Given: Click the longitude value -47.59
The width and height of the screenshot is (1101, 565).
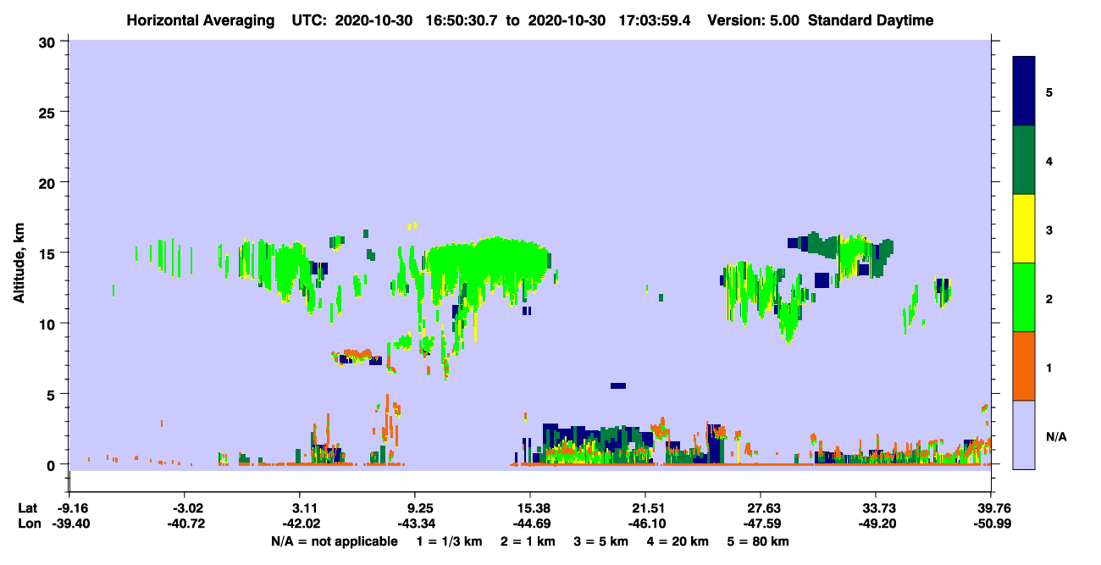Looking at the screenshot, I should pyautogui.click(x=761, y=523).
